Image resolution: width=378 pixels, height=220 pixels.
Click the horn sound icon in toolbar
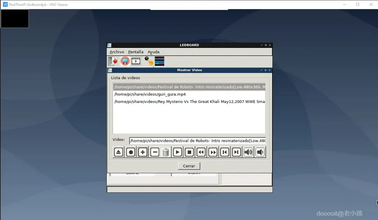pyautogui.click(x=149, y=61)
